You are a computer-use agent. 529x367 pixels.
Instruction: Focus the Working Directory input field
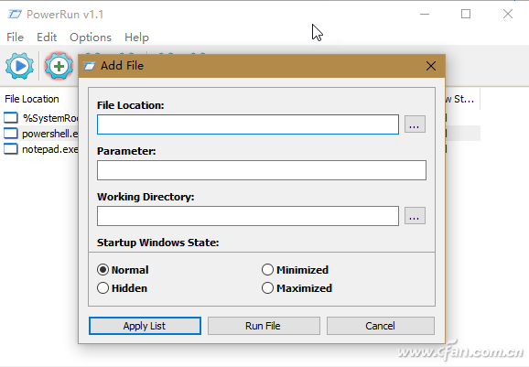point(248,216)
